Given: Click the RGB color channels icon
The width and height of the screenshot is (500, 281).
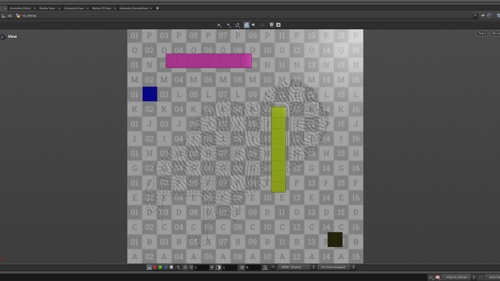Looking at the screenshot, I should point(149,267).
